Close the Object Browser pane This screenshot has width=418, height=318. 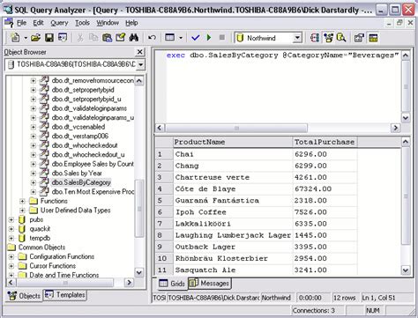pos(140,52)
